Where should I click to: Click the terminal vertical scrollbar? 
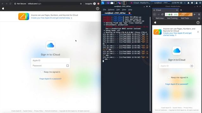[x=150, y=64]
